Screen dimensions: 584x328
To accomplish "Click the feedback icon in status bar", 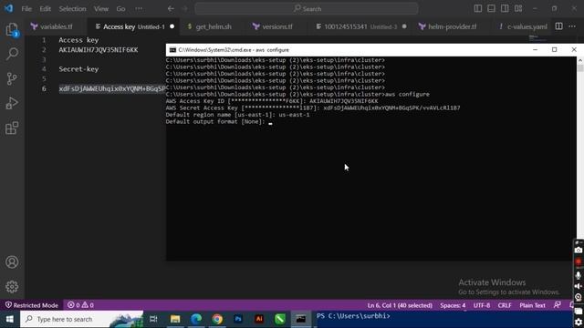I will pyautogui.click(x=558, y=305).
